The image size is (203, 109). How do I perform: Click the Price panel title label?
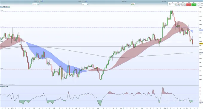1,7
